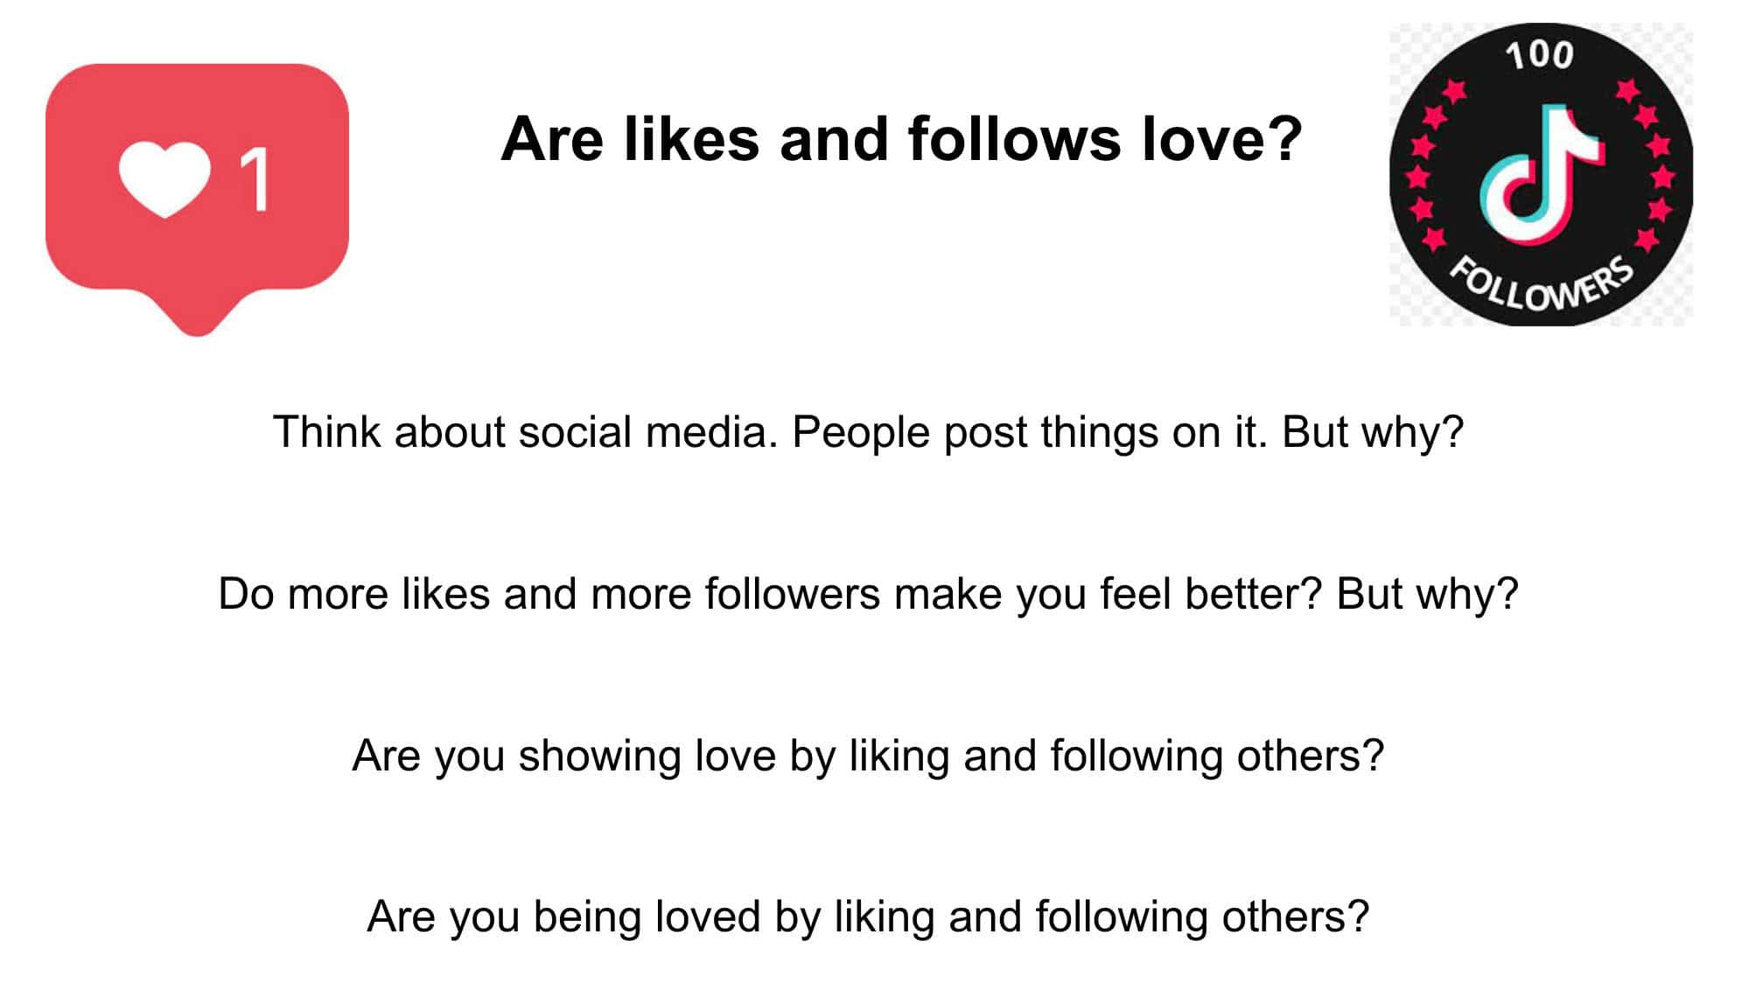This screenshot has height=990, width=1748.
Task: Click the white heart in the like bubble
Action: (164, 179)
